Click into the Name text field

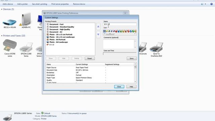pyautogui.click(x=120, y=24)
